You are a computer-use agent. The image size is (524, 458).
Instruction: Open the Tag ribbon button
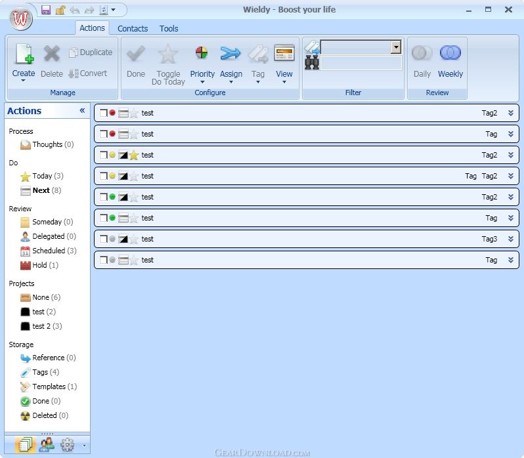(258, 64)
